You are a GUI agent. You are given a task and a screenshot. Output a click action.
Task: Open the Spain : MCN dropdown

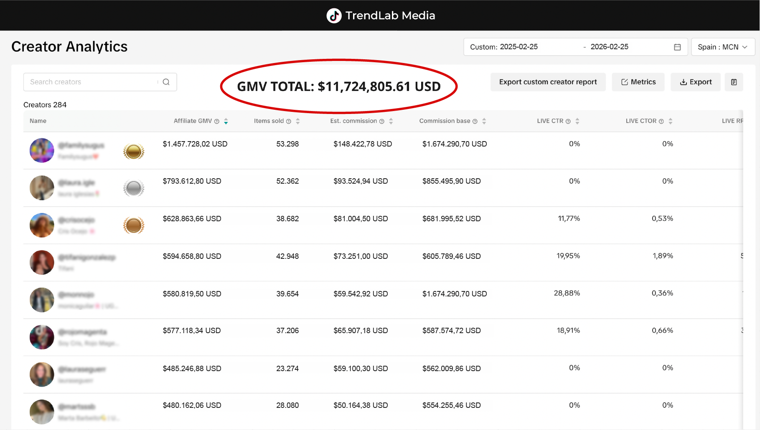pyautogui.click(x=722, y=47)
